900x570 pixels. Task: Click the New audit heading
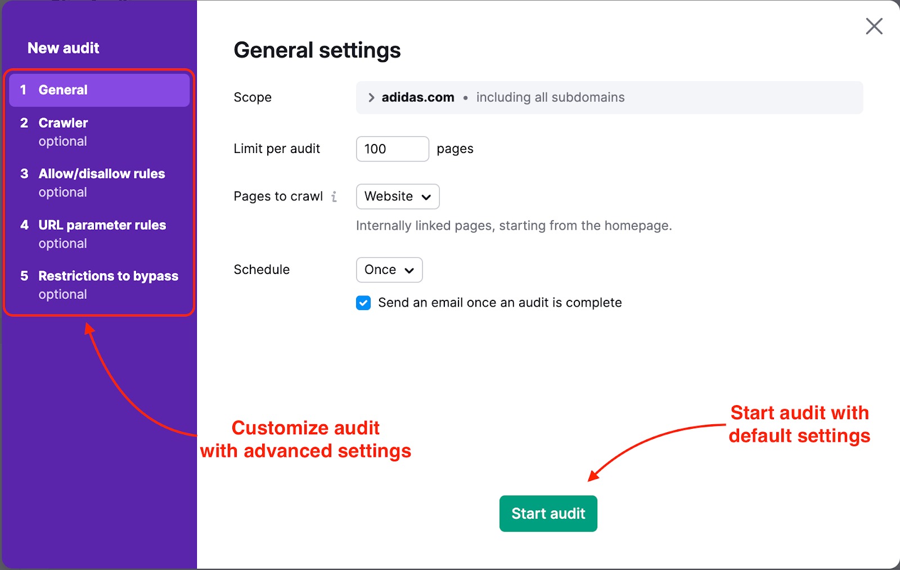point(63,47)
